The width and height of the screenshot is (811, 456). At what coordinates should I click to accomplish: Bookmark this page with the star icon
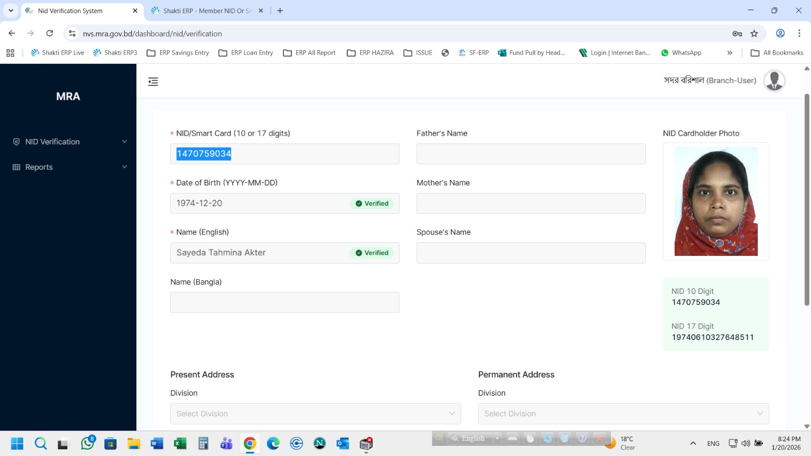[x=754, y=33]
